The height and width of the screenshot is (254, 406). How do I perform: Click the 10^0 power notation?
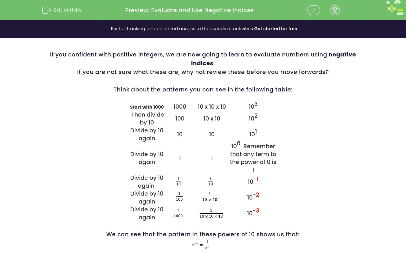click(235, 145)
